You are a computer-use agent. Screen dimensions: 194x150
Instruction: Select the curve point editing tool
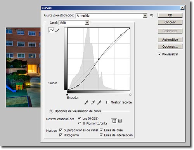(x=51, y=30)
